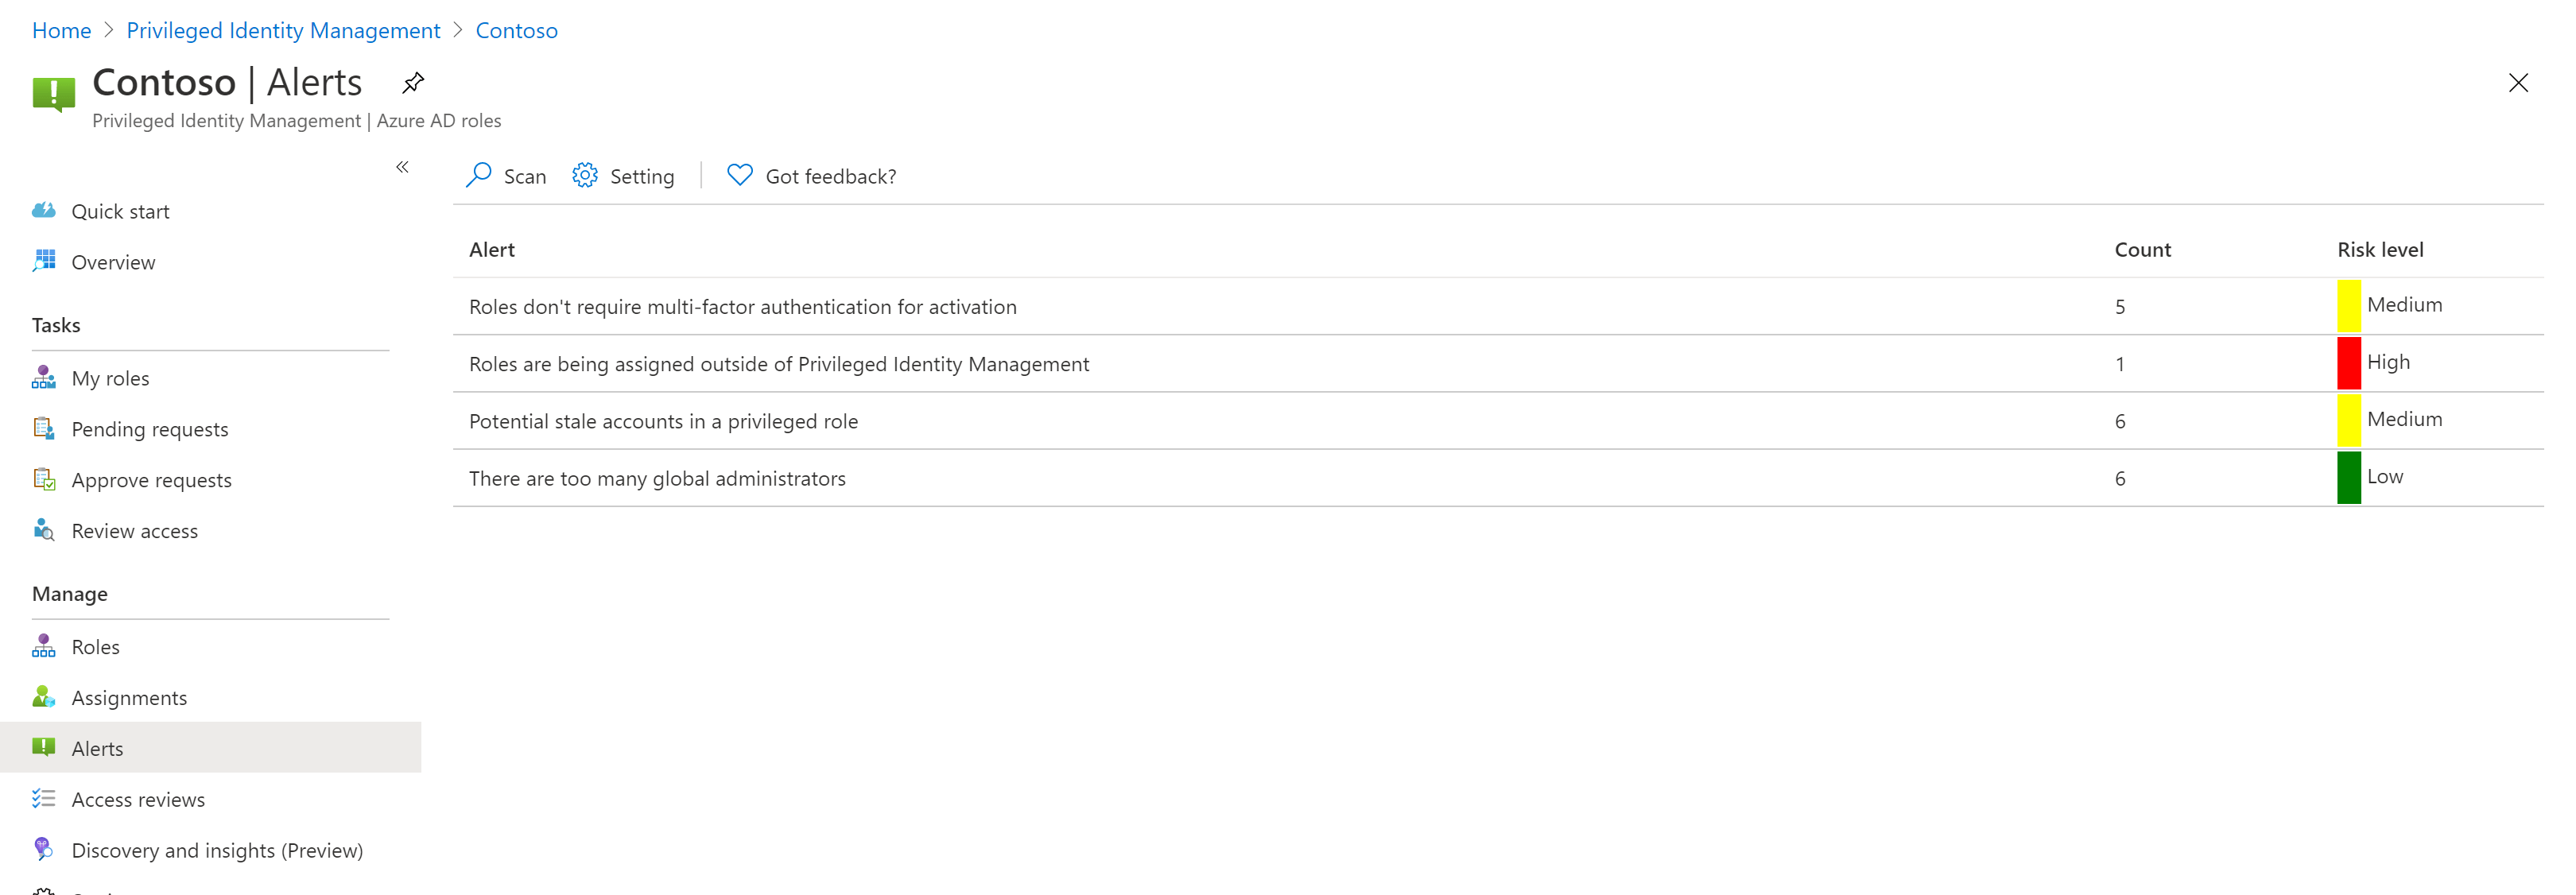
Task: Pin the Contoso Alerts blade
Action: [413, 83]
